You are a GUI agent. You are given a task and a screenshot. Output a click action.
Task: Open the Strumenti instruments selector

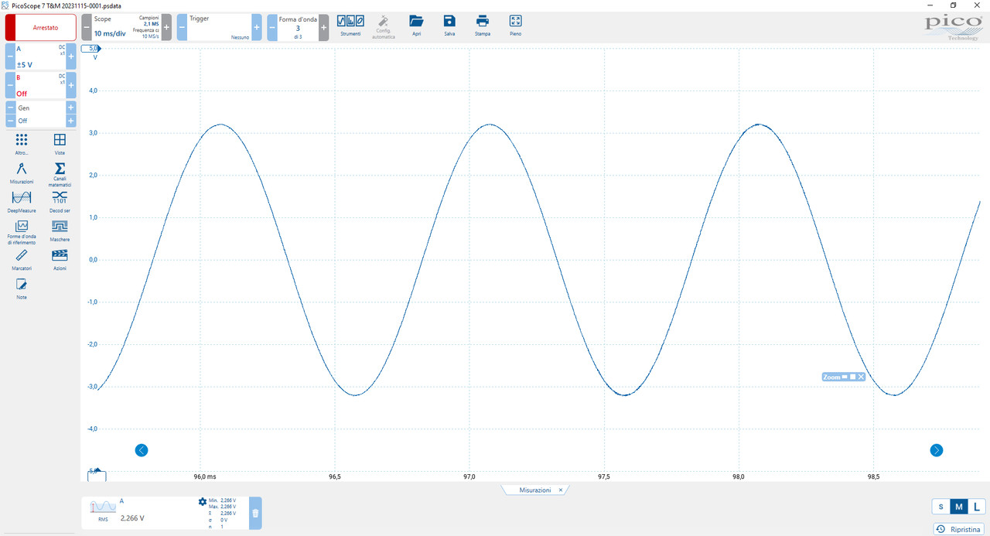click(350, 25)
